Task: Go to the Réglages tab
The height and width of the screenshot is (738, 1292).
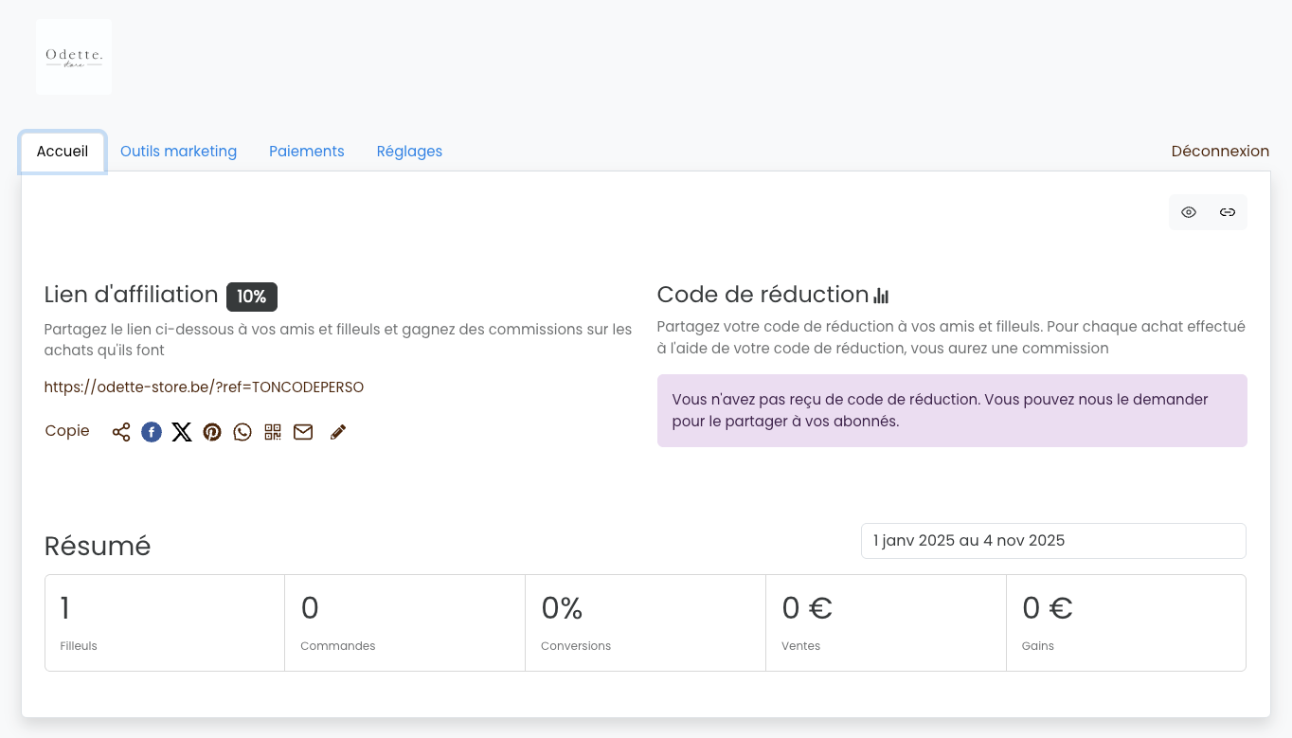Action: pos(409,152)
